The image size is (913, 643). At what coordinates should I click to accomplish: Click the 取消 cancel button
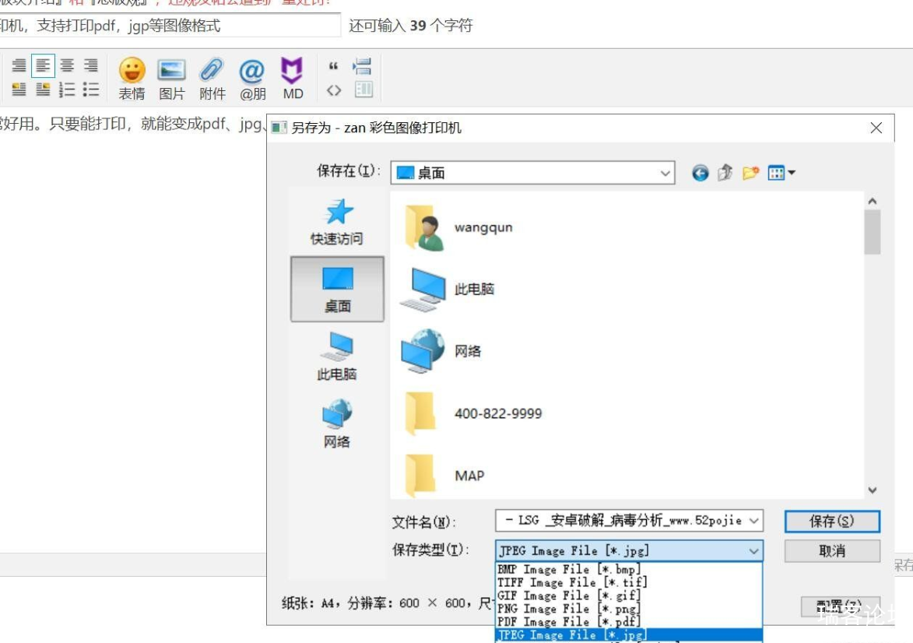[x=832, y=551]
